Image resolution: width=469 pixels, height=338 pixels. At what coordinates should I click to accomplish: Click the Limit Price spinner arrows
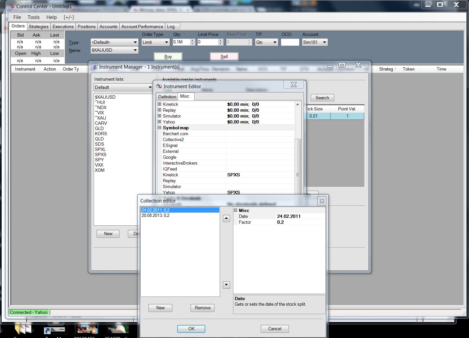point(221,42)
